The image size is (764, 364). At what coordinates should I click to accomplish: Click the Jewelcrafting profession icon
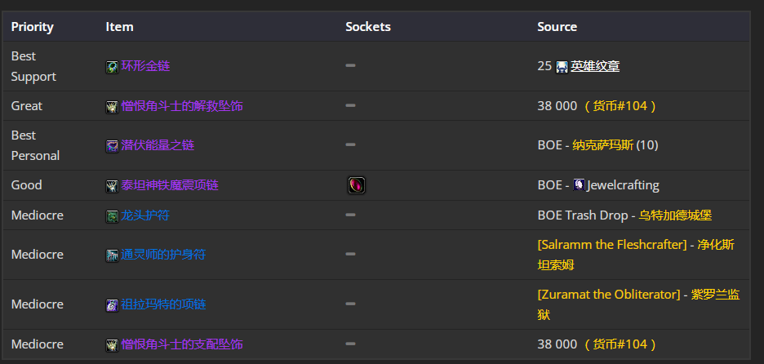[579, 185]
